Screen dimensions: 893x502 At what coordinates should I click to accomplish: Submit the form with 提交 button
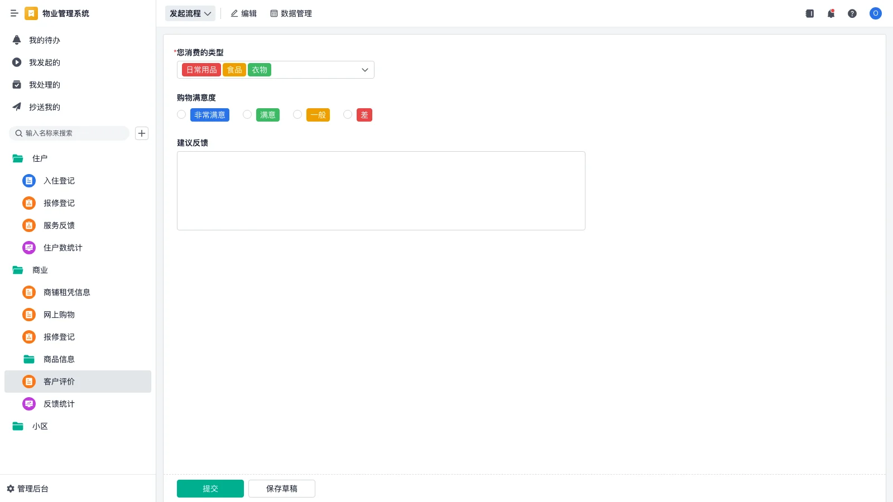(x=210, y=488)
